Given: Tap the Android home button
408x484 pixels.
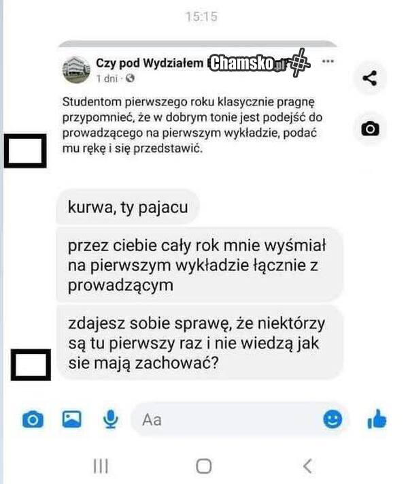Looking at the screenshot, I should coord(204,466).
